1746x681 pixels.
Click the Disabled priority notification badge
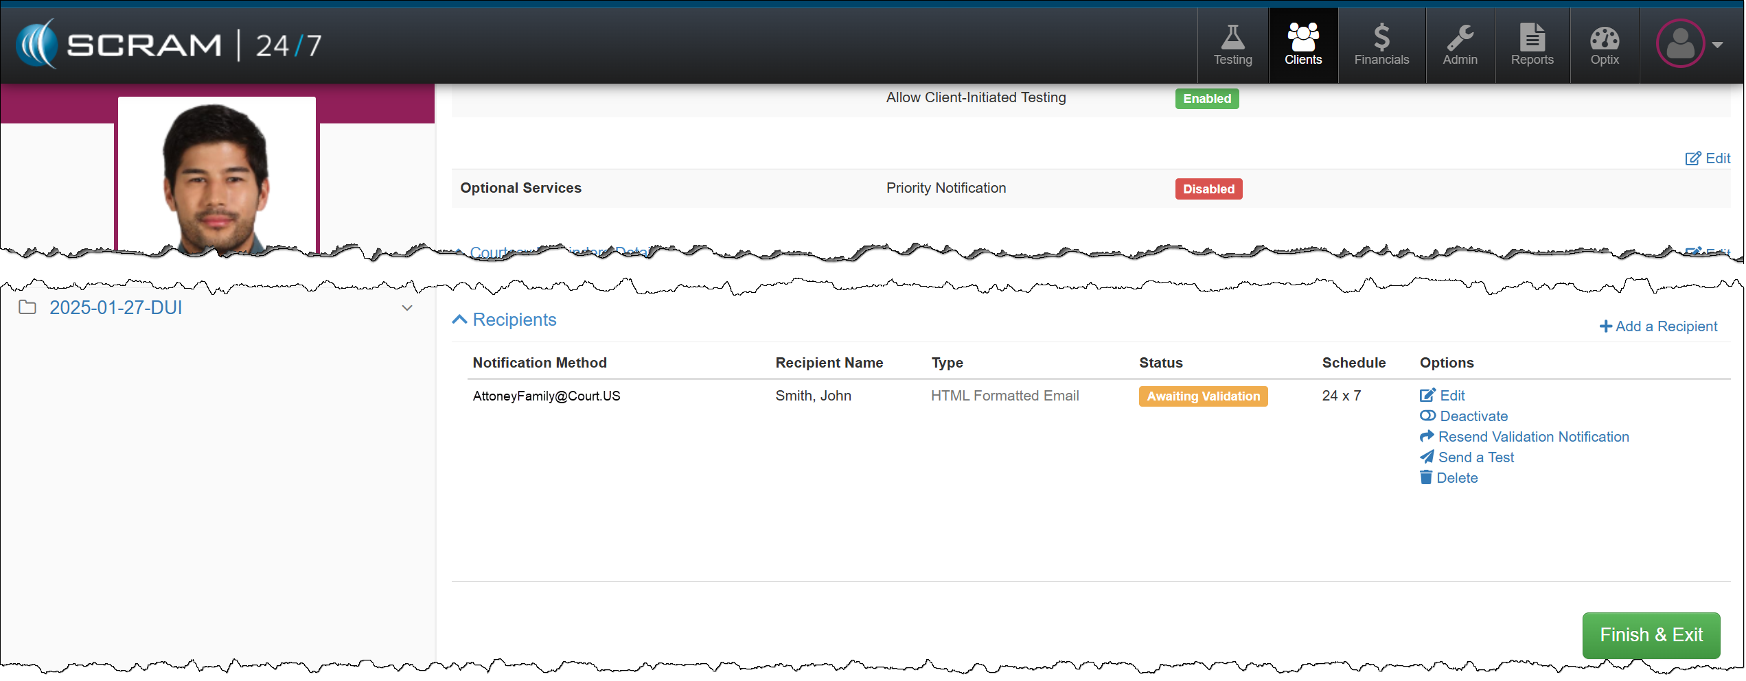1208,189
